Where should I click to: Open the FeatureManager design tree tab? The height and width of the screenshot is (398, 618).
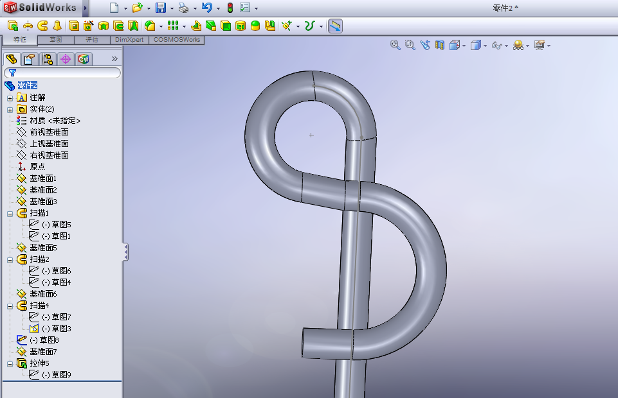click(x=12, y=59)
